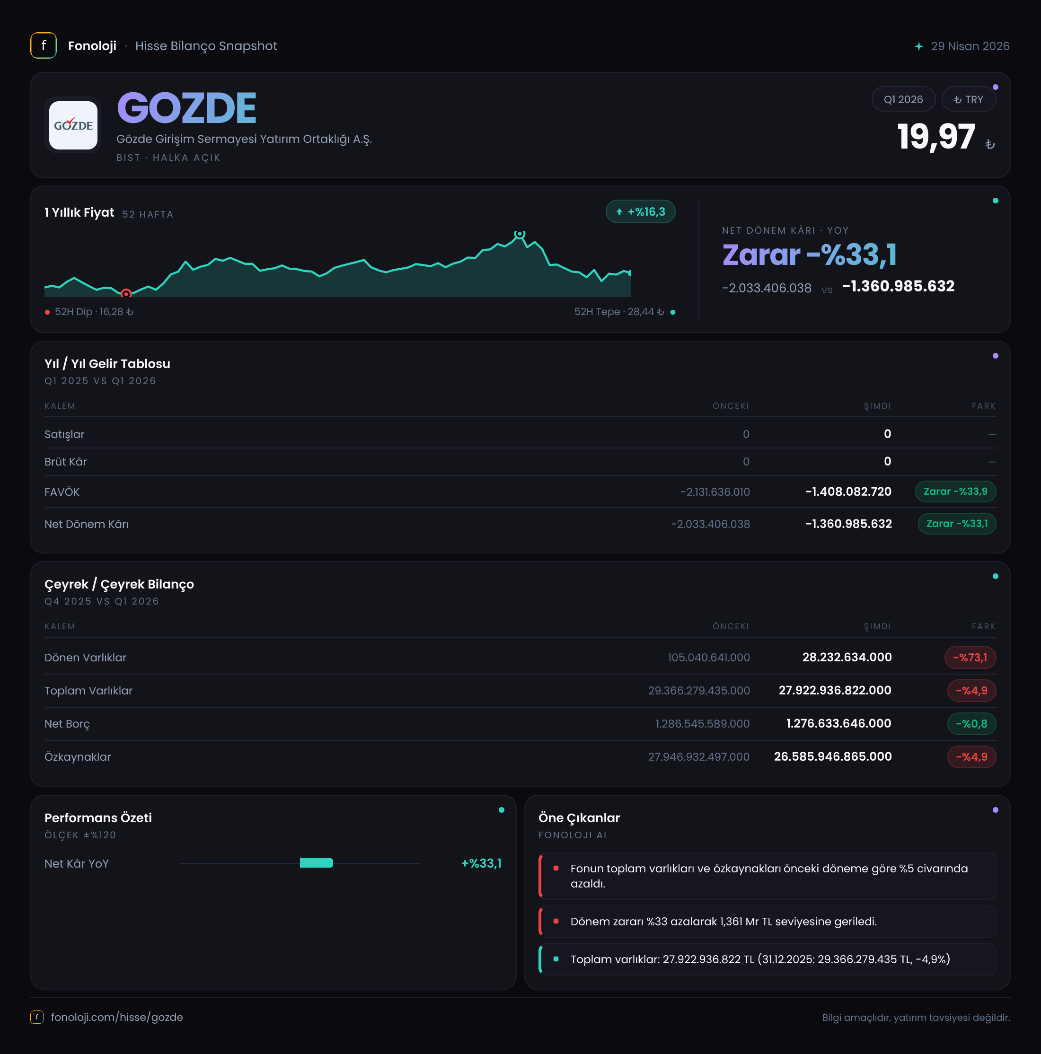Click the Net Dönem Kârı Zarar -%33,1 badge
Screen dimensions: 1041x1054
click(957, 524)
